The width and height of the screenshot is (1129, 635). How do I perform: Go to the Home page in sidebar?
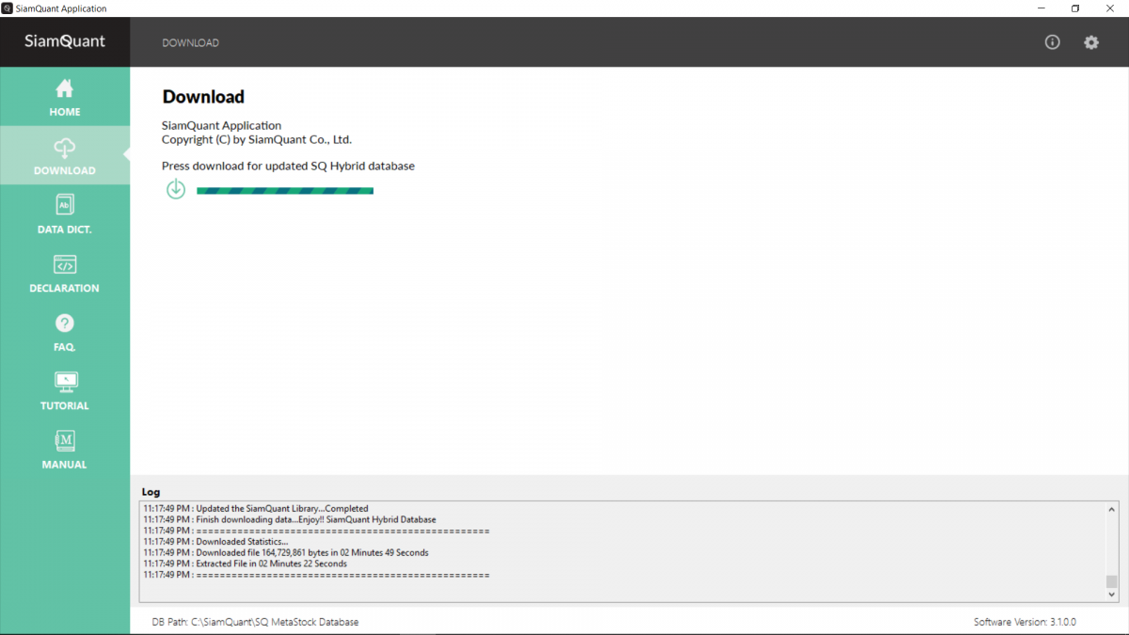point(64,98)
